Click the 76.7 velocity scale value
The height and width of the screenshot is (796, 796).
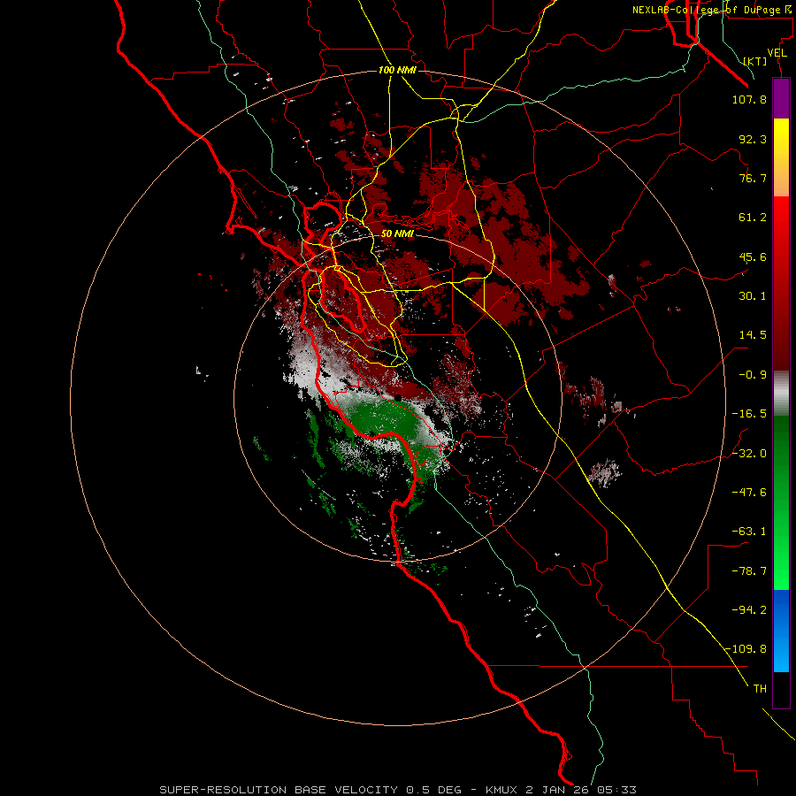tap(753, 178)
